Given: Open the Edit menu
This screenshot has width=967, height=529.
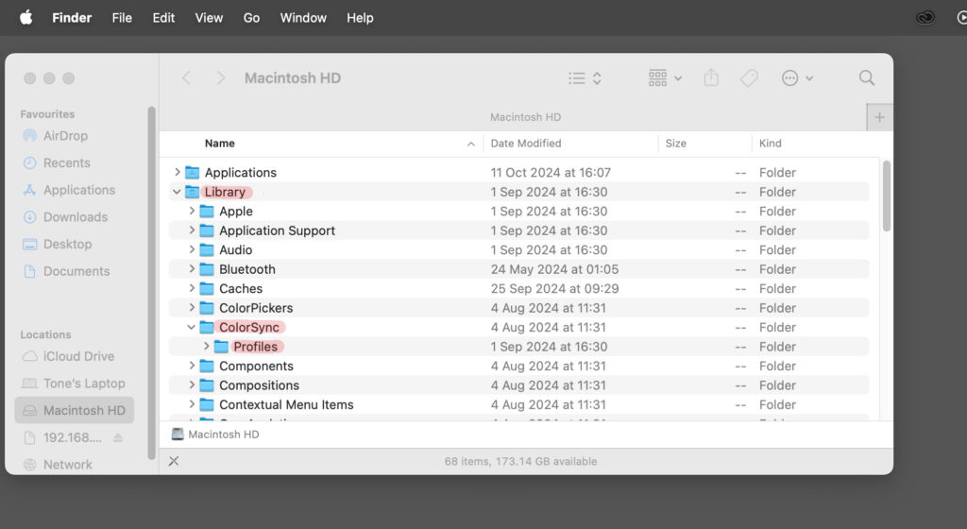Looking at the screenshot, I should point(163,18).
